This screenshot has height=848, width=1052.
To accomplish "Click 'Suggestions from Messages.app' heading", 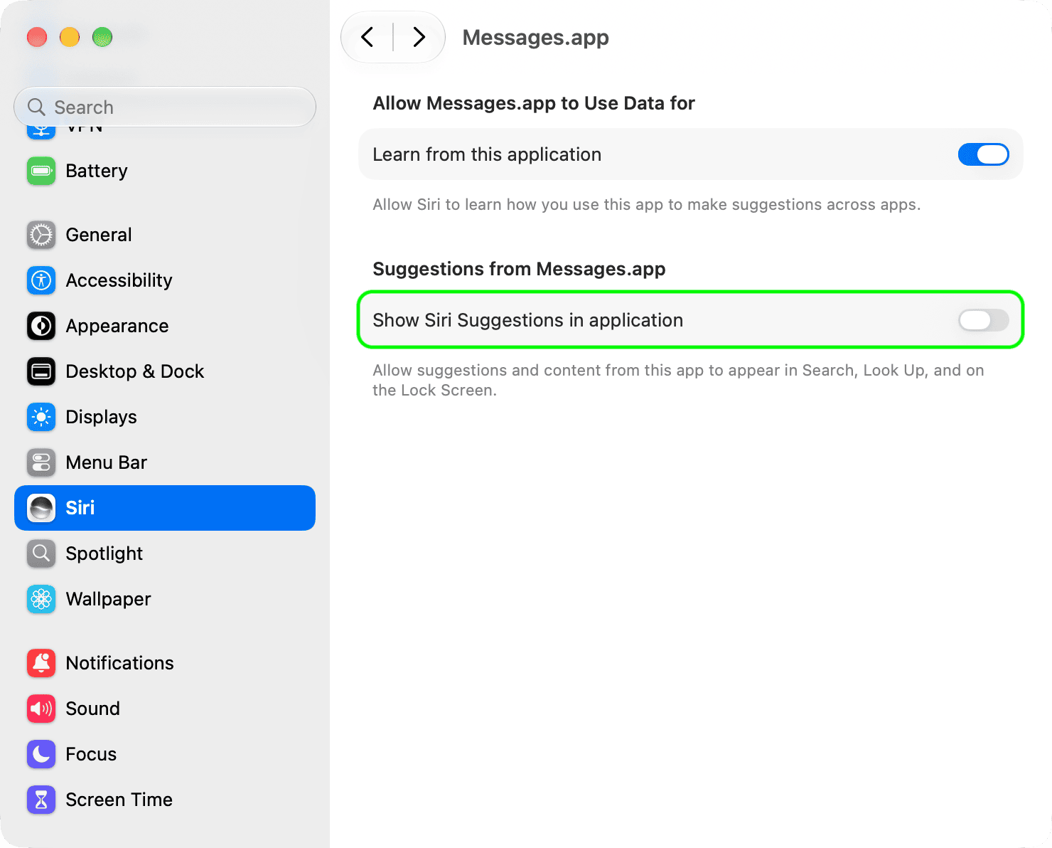I will [x=519, y=269].
